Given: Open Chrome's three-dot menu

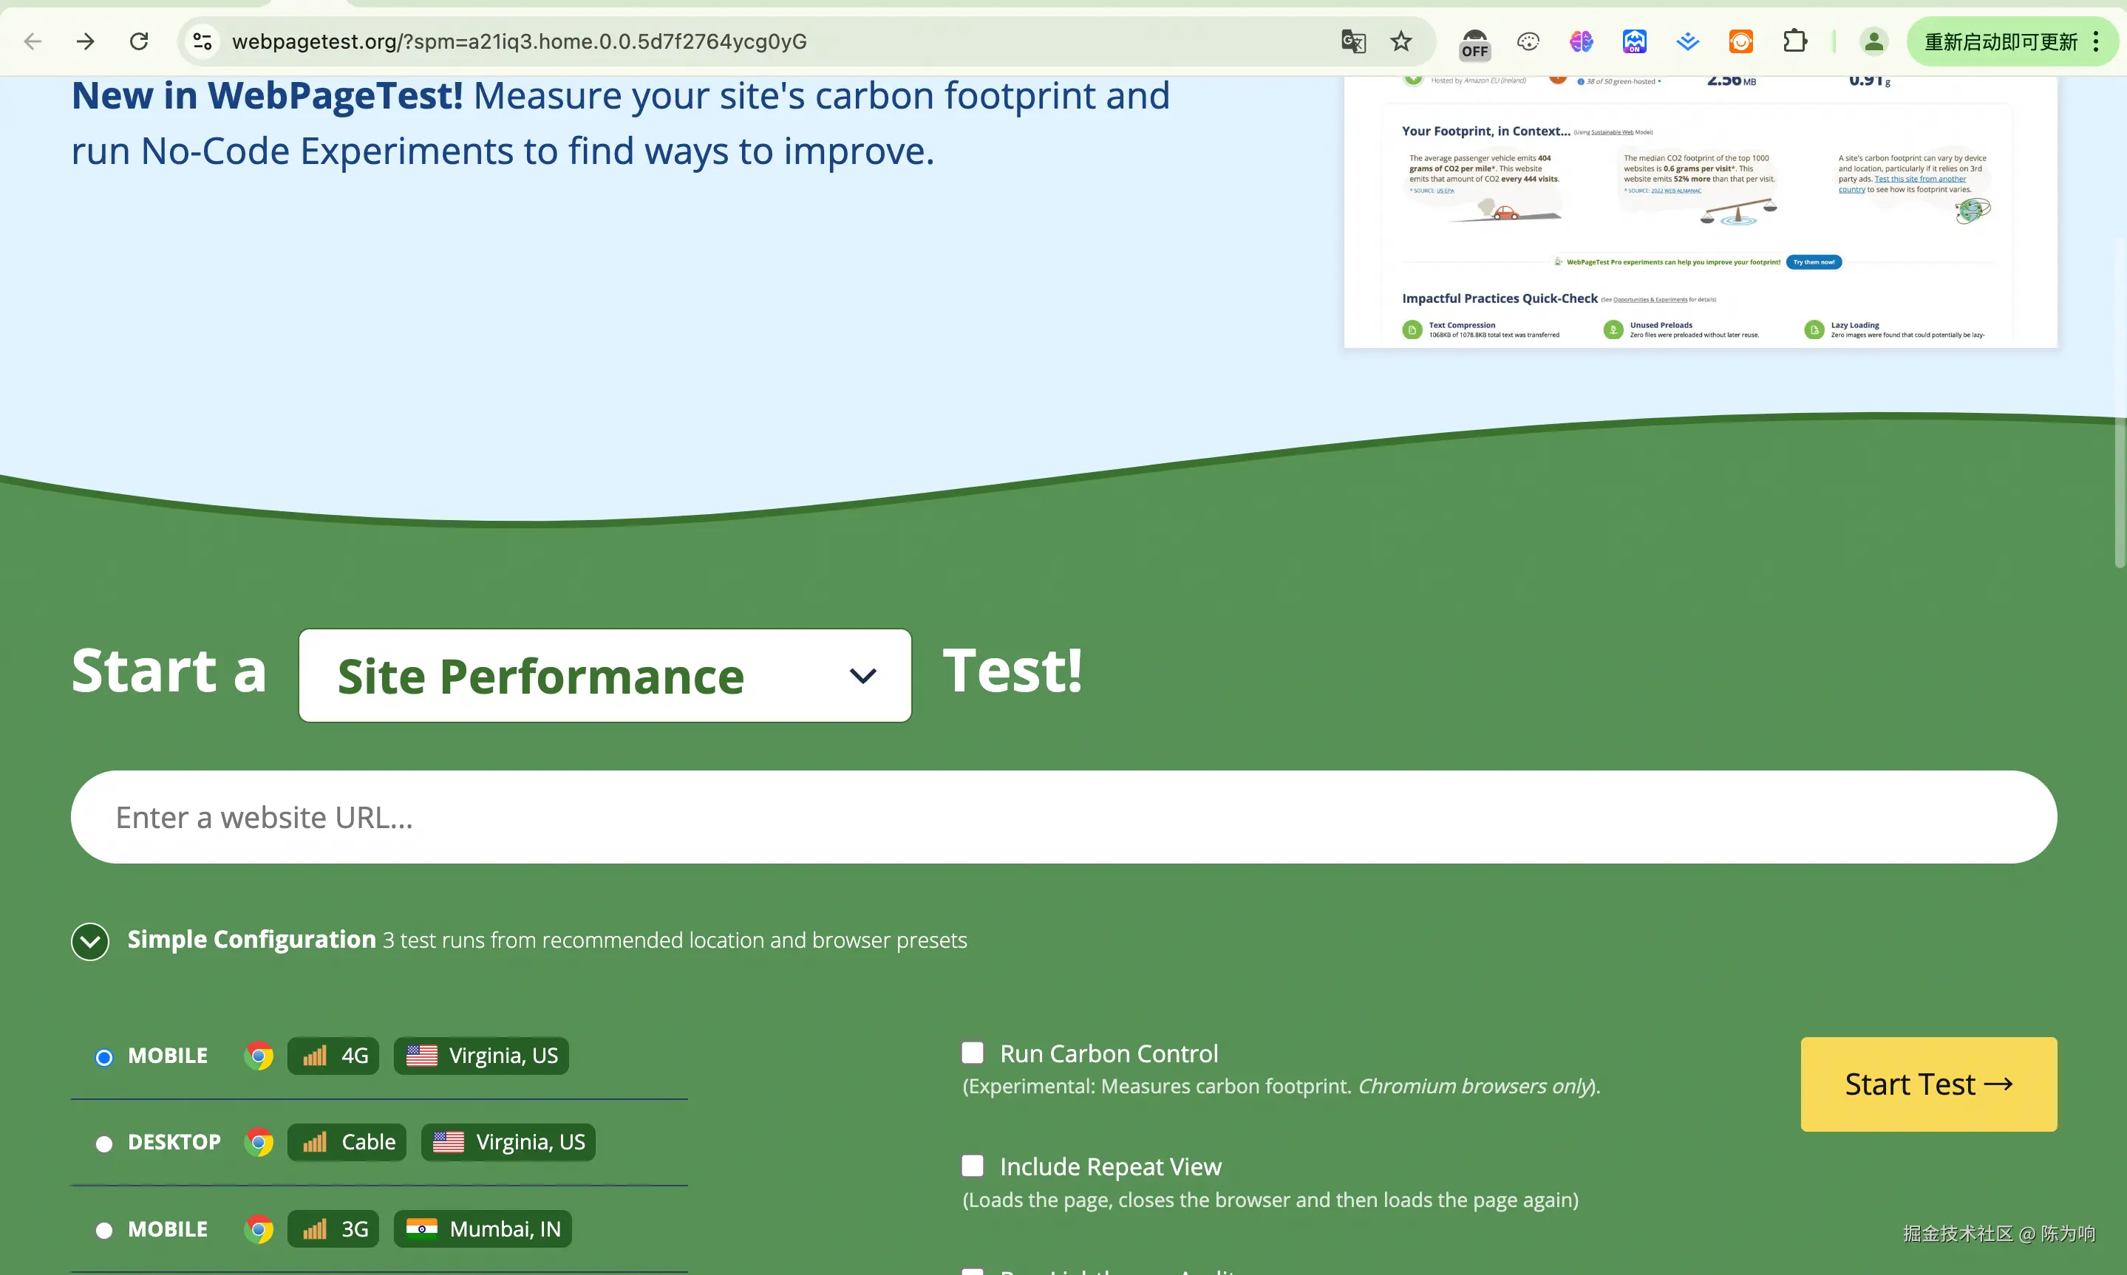Looking at the screenshot, I should point(2096,41).
